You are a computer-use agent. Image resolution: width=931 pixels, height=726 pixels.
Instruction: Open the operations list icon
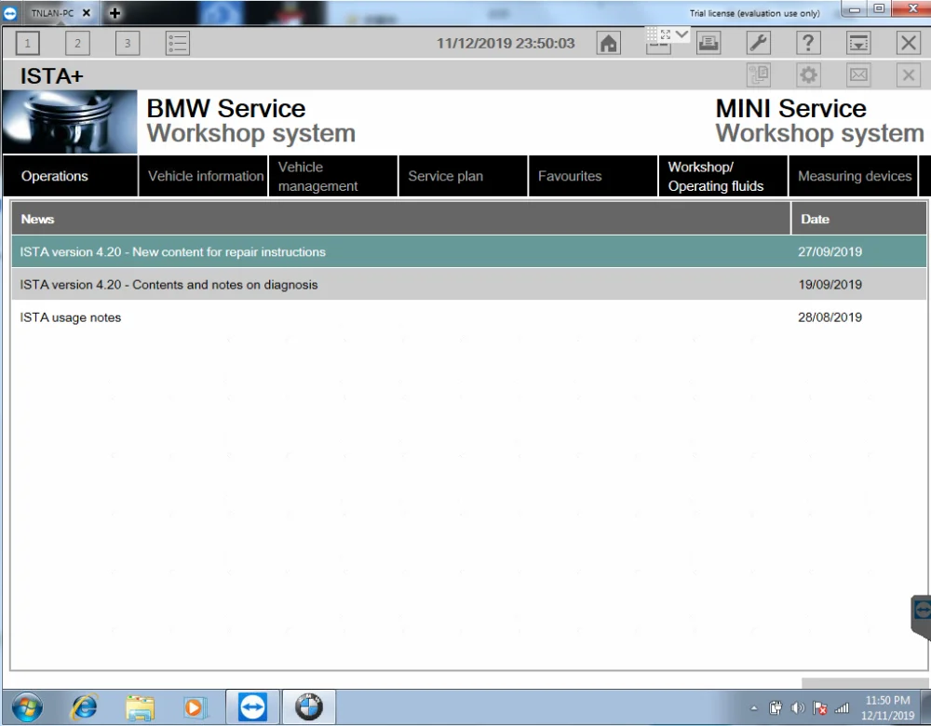[178, 44]
